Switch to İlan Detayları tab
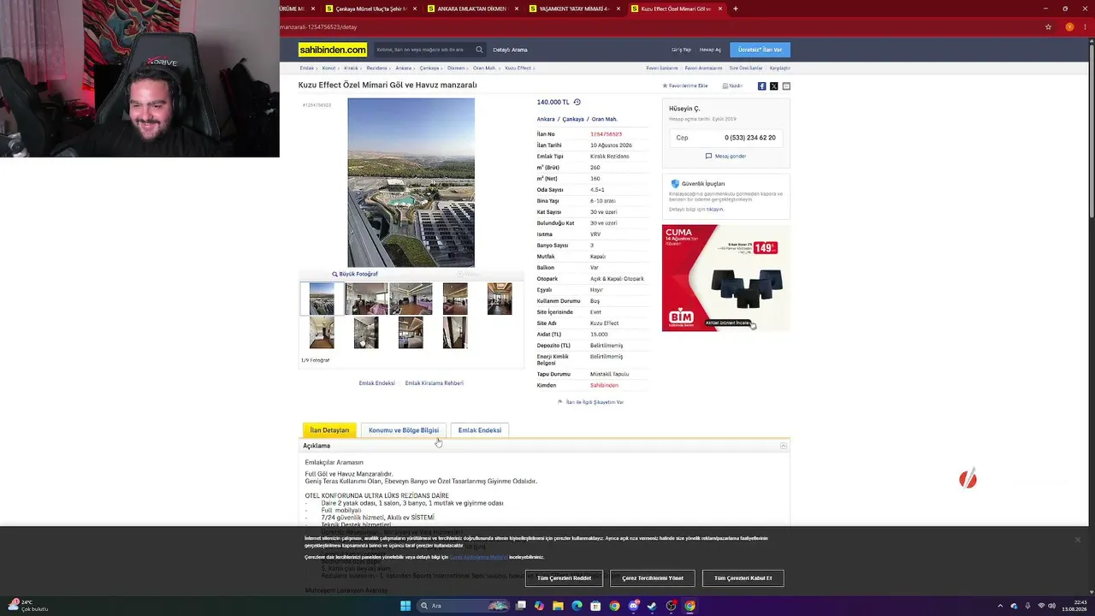Image resolution: width=1095 pixels, height=616 pixels. [329, 430]
